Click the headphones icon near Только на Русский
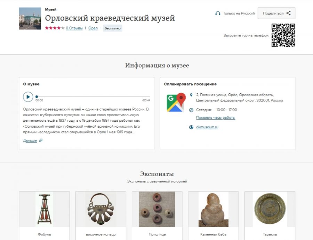The image size is (313, 240). point(218,13)
